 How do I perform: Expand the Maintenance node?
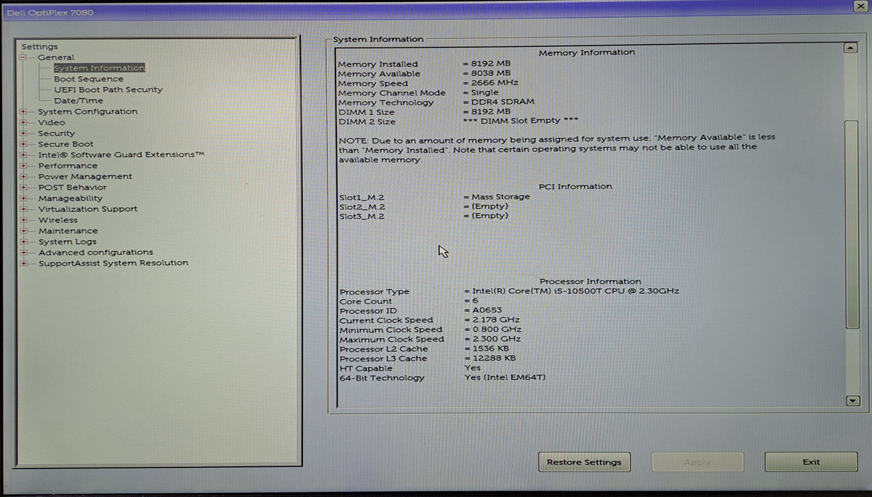click(x=23, y=231)
